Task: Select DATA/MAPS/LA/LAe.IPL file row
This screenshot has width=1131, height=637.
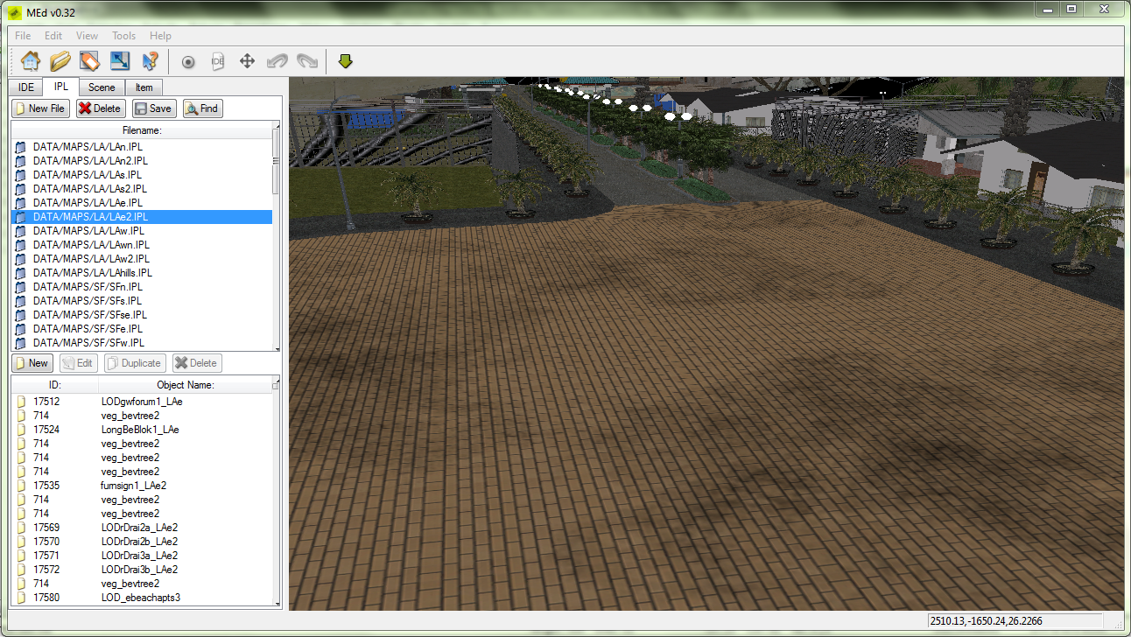Action: coord(142,203)
